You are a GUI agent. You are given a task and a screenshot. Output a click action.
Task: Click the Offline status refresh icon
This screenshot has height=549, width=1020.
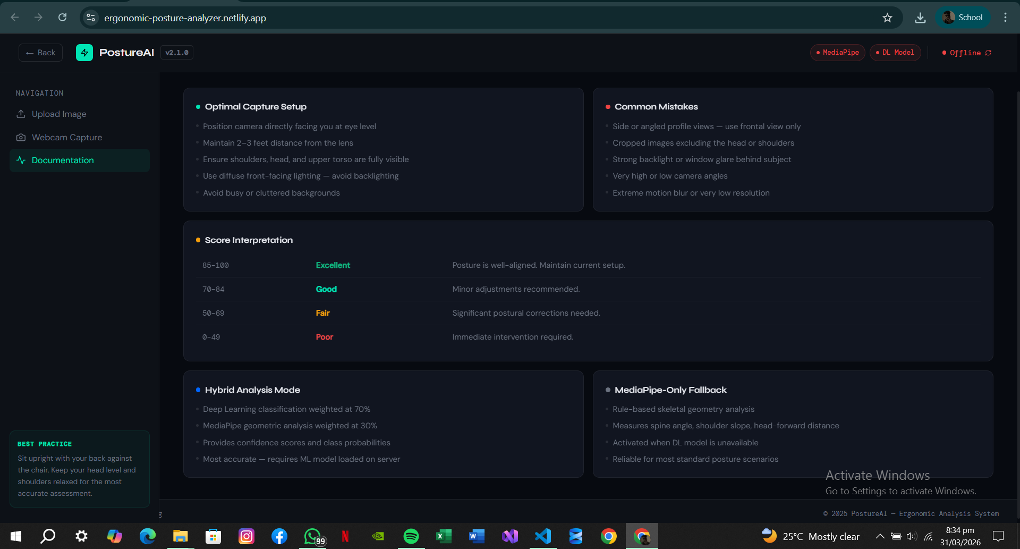(x=988, y=53)
